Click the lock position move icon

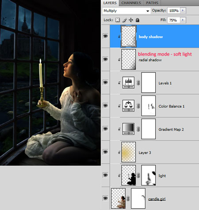131,20
